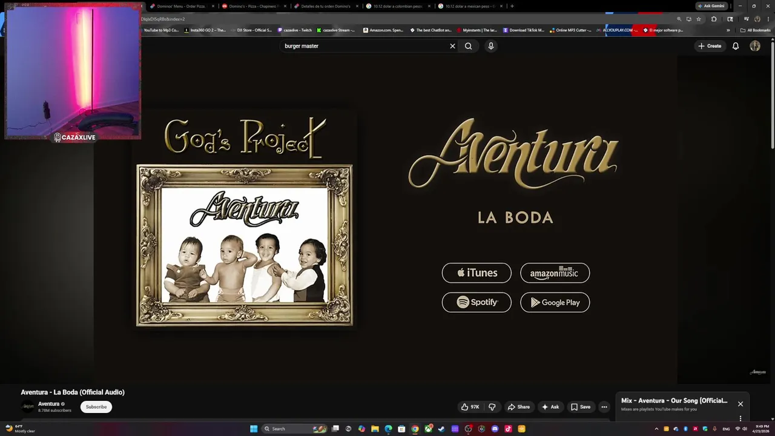Open Discord from the taskbar
Image resolution: width=775 pixels, height=436 pixels.
(x=495, y=429)
